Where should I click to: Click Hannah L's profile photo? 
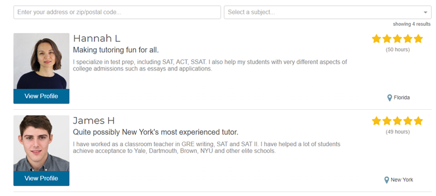point(42,61)
